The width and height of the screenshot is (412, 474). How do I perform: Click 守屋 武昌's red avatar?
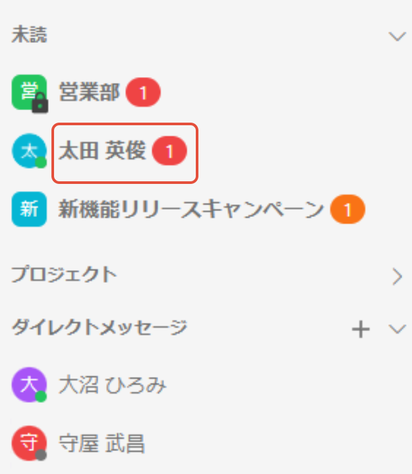(29, 443)
